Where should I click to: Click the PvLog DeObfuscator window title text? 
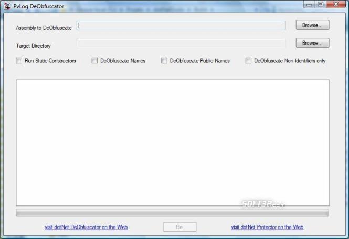point(38,6)
